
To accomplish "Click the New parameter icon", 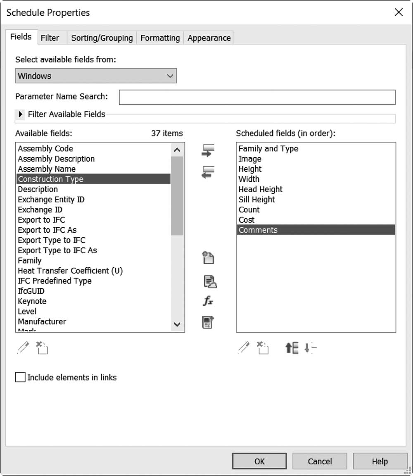I will click(x=208, y=258).
